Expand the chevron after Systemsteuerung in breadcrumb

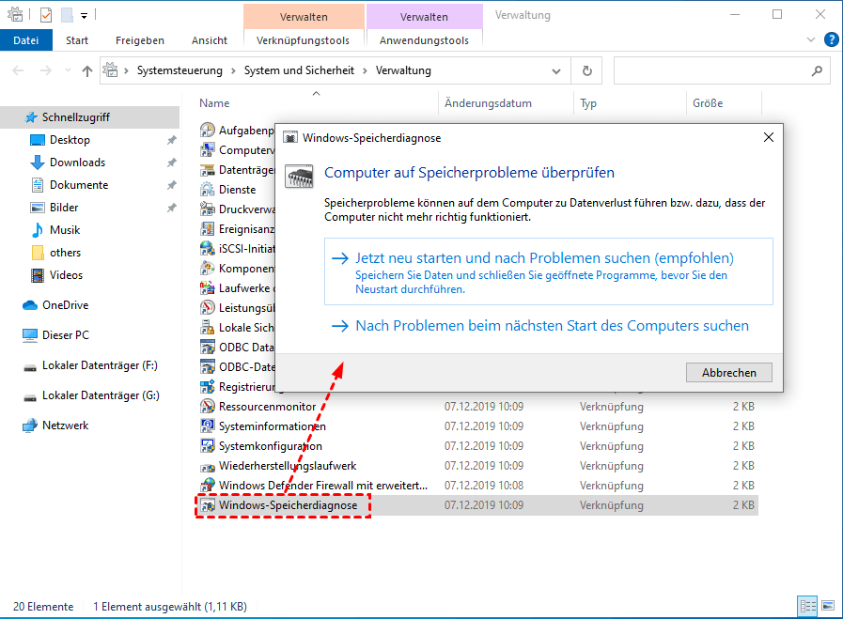point(234,70)
